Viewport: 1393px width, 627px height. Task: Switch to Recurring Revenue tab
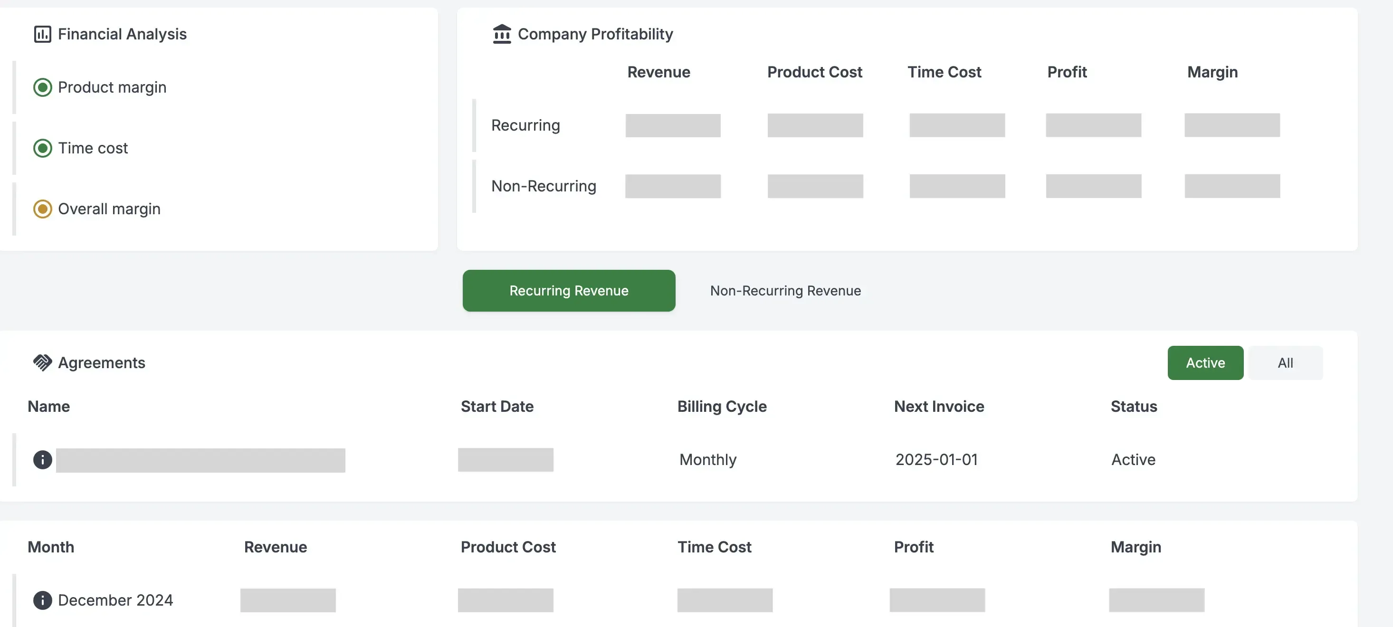coord(569,291)
